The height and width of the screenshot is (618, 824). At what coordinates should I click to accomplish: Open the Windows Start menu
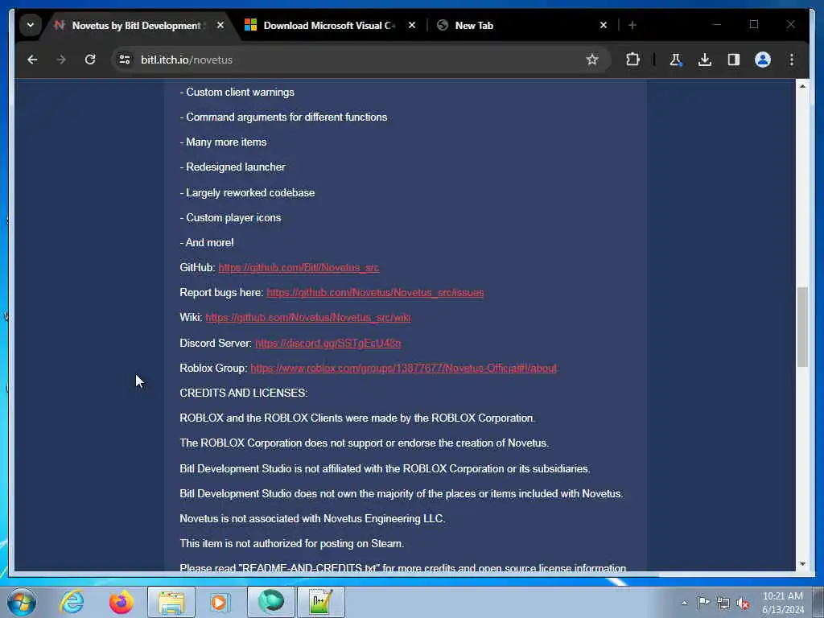tap(22, 602)
